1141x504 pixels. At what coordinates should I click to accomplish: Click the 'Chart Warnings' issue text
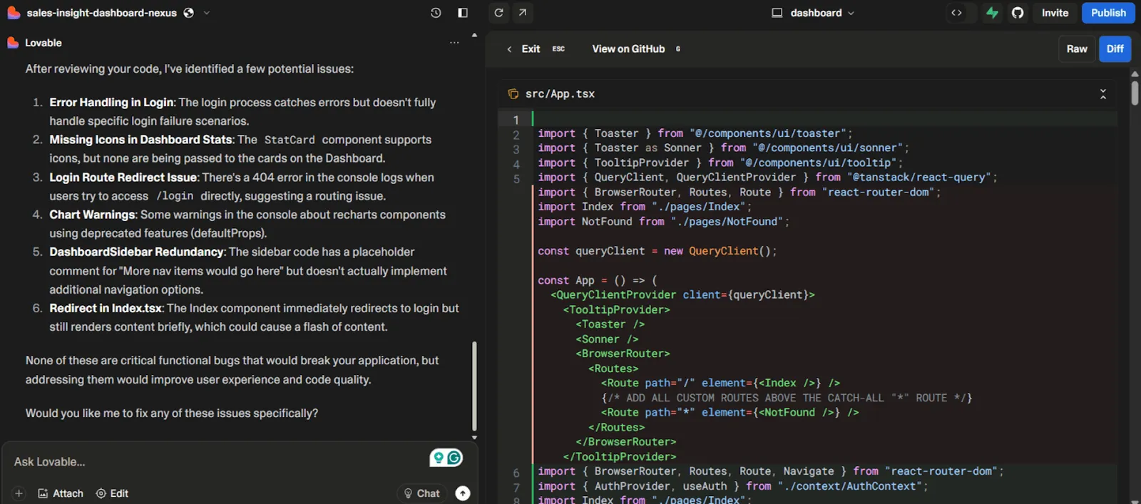92,215
